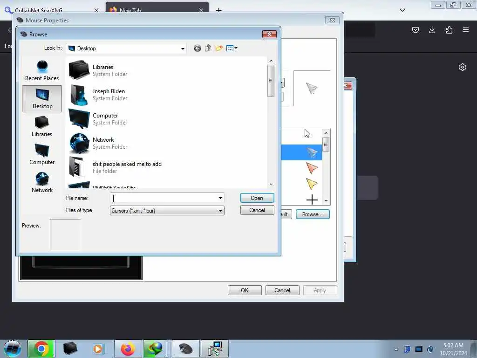477x358 pixels.
Task: Select Libraries in the places sidebar
Action: 42,126
